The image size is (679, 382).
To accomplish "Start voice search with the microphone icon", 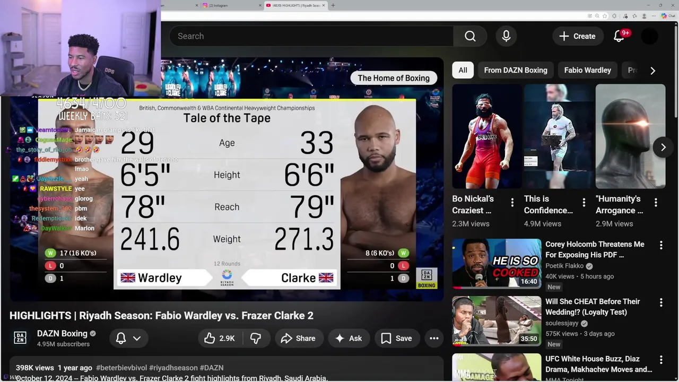I will 506,36.
